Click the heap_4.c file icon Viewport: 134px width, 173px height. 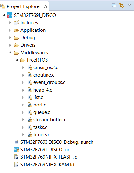point(30,90)
